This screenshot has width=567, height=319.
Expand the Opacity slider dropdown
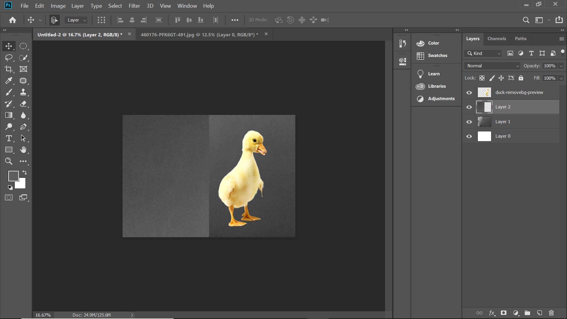[561, 66]
